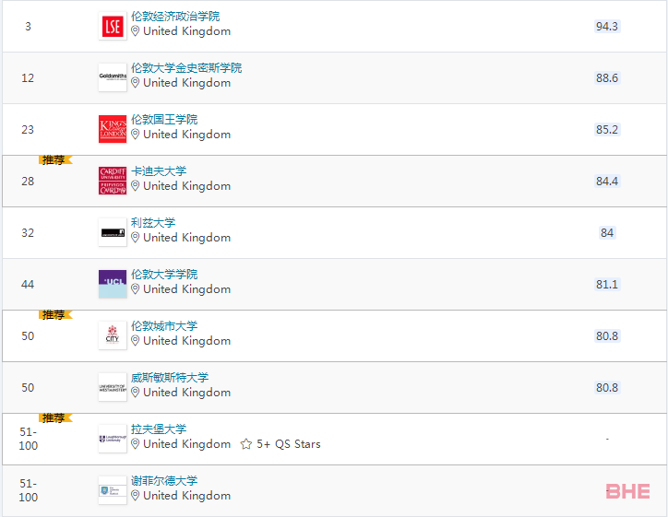Select rank 51-100 for 拉夫堡大学
668x517 pixels.
click(28, 439)
